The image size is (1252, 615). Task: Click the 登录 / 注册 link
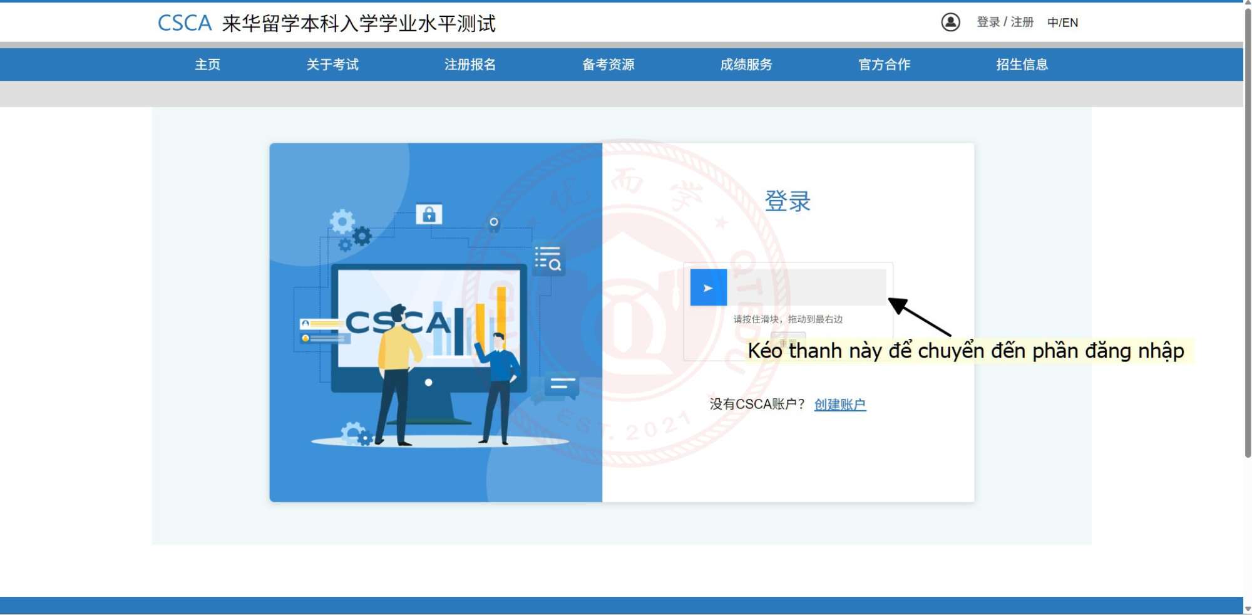pos(1005,23)
